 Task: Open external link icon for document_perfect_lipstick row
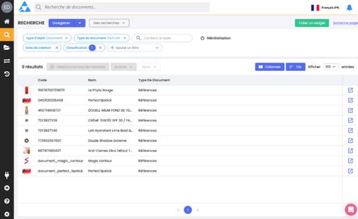coord(350,171)
